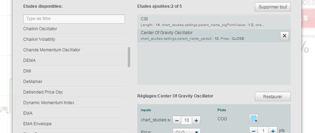This screenshot has height=133, width=315.
Task: Pick the DeMarker study
Action: (x=74, y=82)
